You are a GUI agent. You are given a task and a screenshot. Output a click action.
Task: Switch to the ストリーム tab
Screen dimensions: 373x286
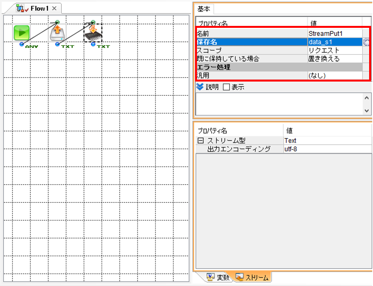pyautogui.click(x=252, y=277)
